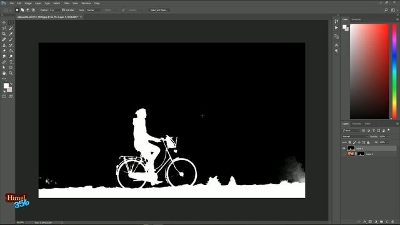Select the Path Selection arrow tool

(x=4, y=67)
